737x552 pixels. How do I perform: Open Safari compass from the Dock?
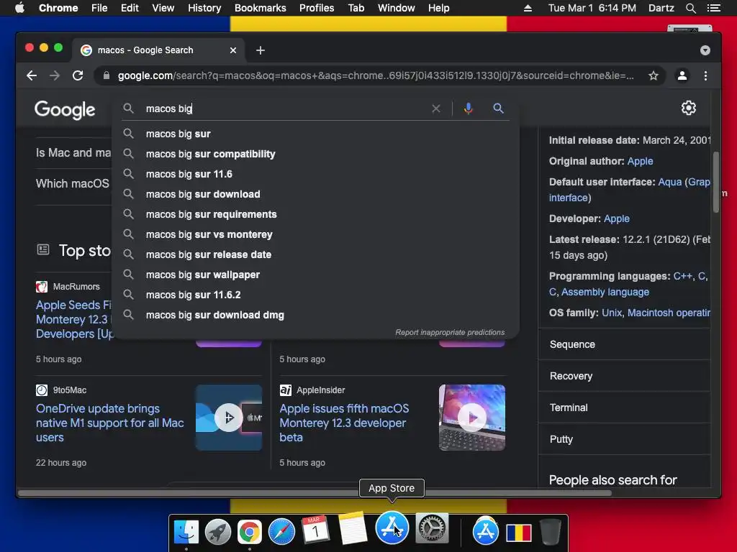[281, 532]
